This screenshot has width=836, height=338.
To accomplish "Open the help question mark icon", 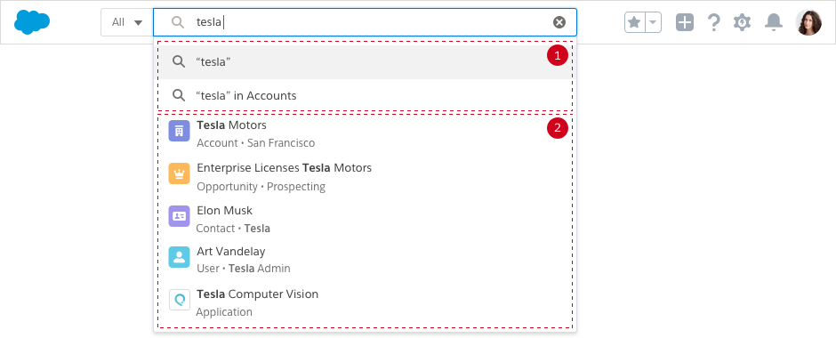I will click(x=713, y=22).
